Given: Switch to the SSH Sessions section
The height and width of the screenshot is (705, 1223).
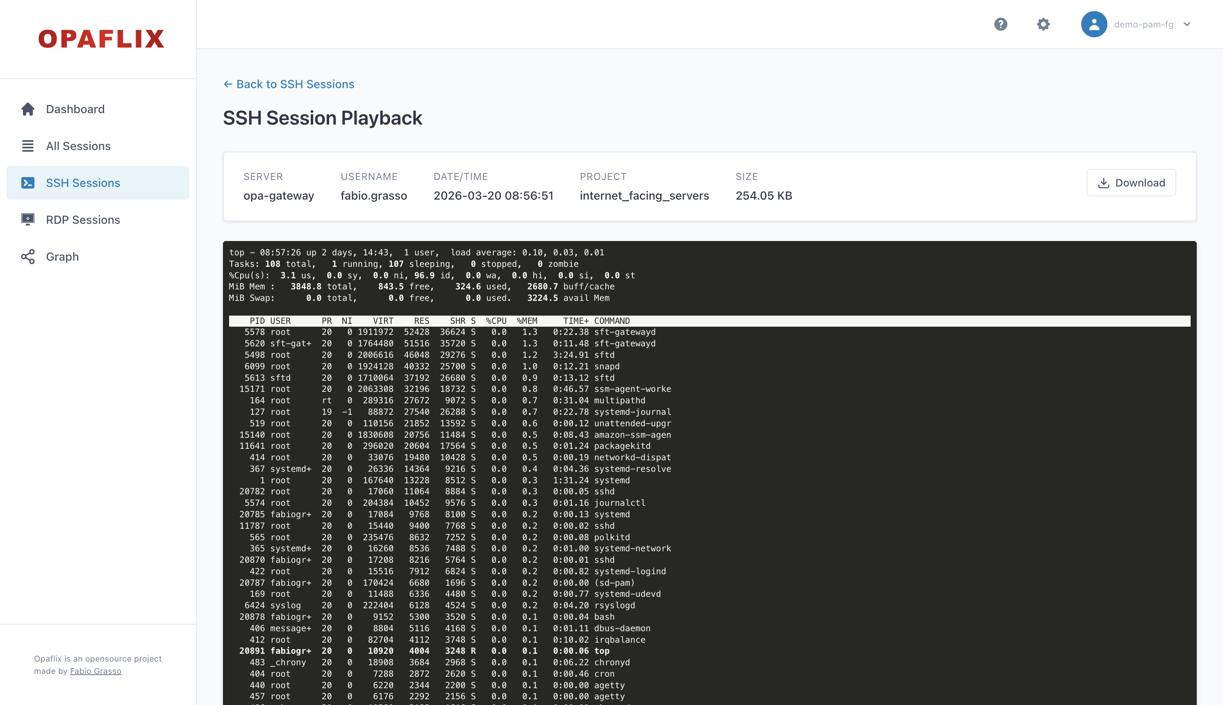Looking at the screenshot, I should point(83,182).
